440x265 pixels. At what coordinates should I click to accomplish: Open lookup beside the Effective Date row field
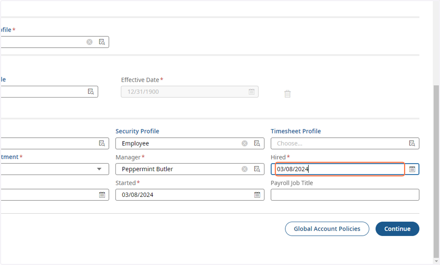[91, 92]
